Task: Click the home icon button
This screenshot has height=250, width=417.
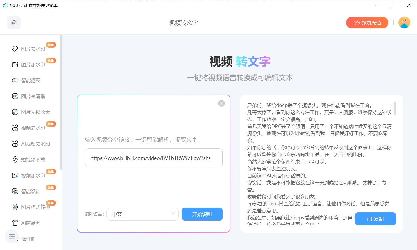Action: tap(14, 23)
